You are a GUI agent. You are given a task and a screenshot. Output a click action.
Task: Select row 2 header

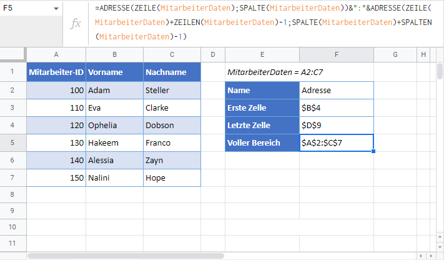pos(12,90)
